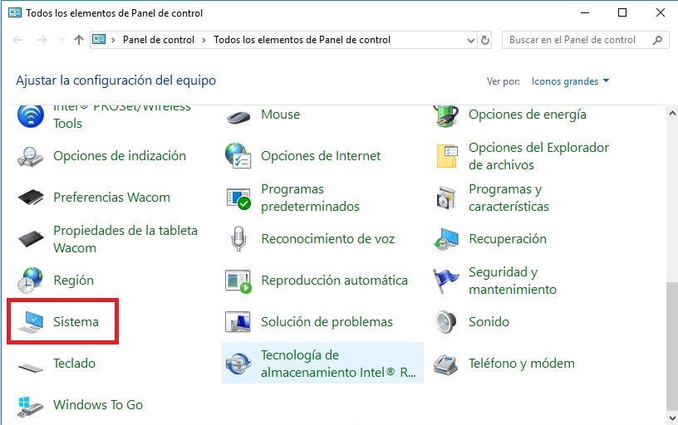Click the refresh button beside address bar

486,40
